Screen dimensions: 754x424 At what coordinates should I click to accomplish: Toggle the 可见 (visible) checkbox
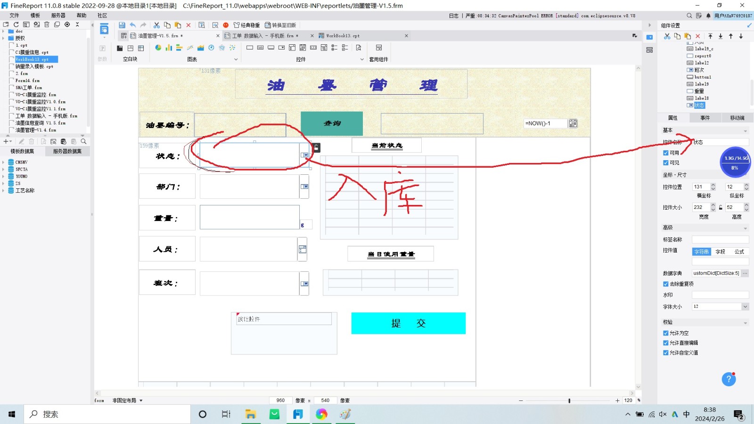point(666,163)
